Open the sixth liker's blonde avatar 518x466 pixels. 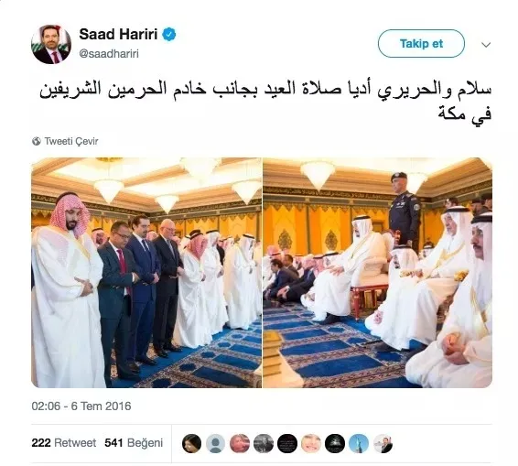(311, 443)
